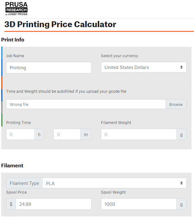Click the Printing Time hours field
The width and height of the screenshot is (194, 218).
pyautogui.click(x=20, y=134)
